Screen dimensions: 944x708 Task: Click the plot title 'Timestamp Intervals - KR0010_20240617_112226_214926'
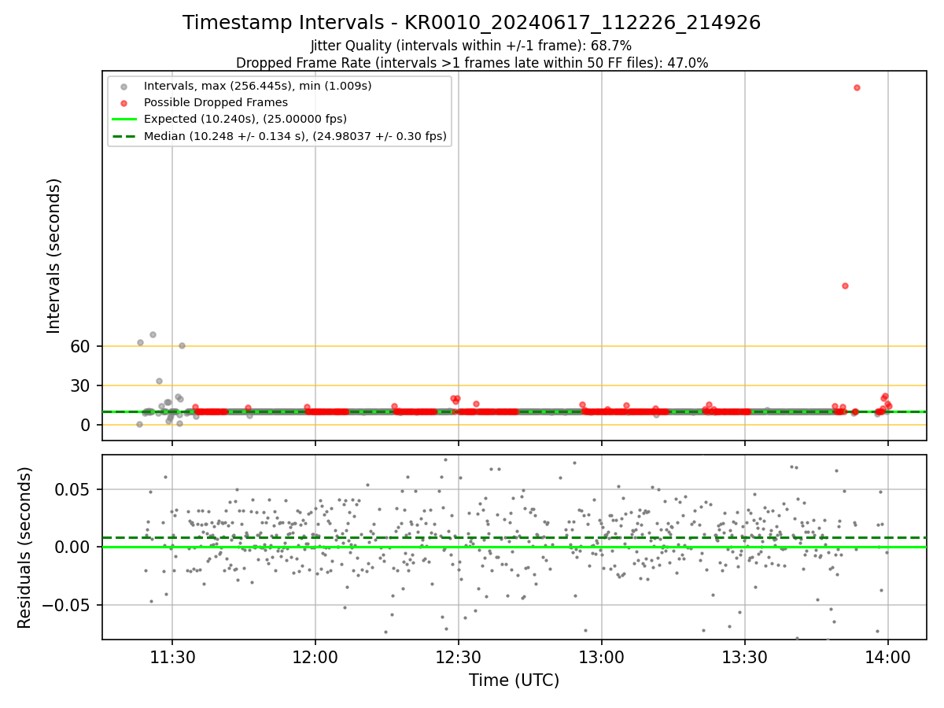pyautogui.click(x=471, y=23)
